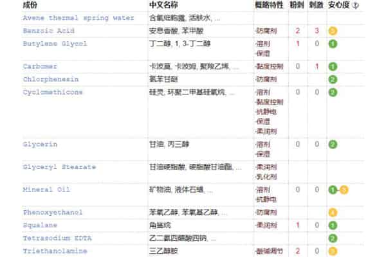
Task: Click the green safety badge for Carbomer
Action: 333,67
